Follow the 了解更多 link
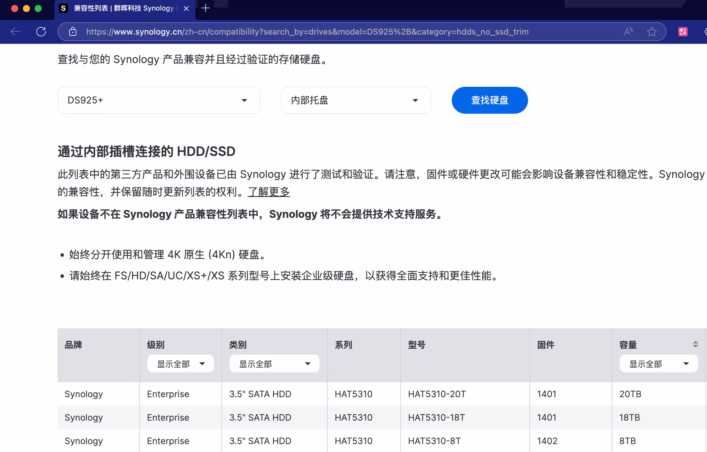Screen dimensions: 707x452 pyautogui.click(x=268, y=192)
